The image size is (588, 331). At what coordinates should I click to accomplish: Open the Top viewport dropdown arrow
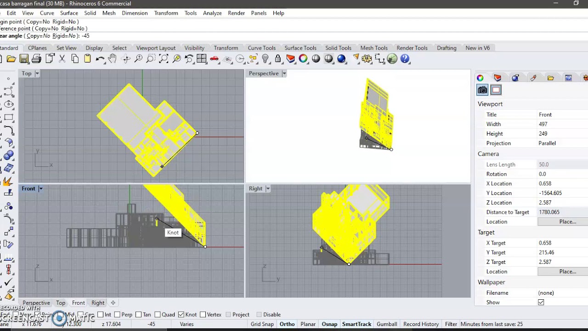pos(37,74)
